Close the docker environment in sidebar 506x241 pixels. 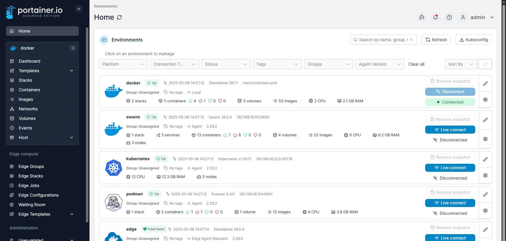click(73, 48)
